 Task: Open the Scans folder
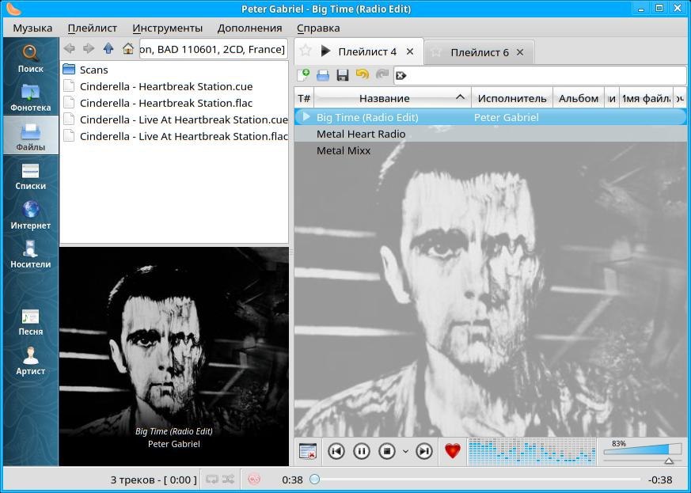pos(174,70)
